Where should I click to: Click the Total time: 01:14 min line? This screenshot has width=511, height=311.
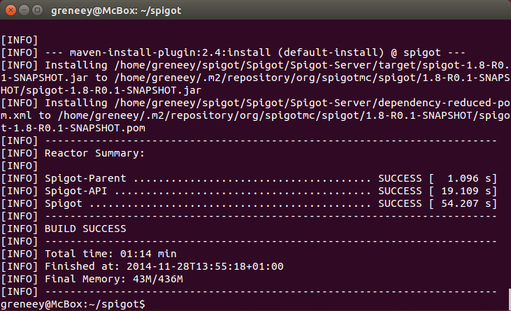tap(89, 254)
